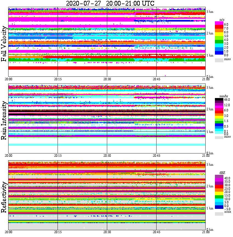Click the gray "miss" swatch in the Fall Velocity legend

[219, 60]
